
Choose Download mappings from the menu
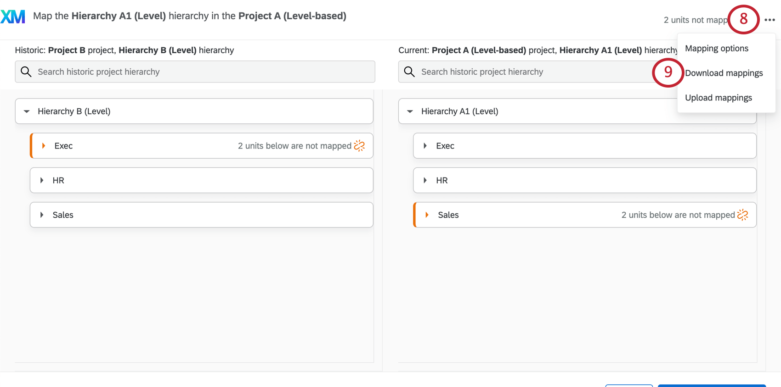pos(724,72)
